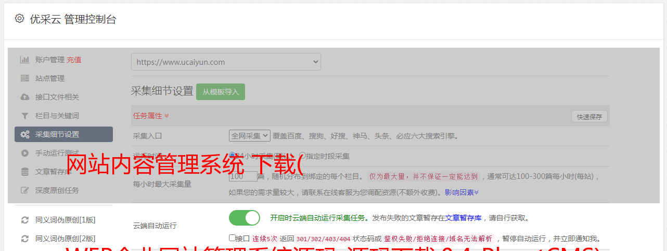Click the hourly max input showing 100

[243, 176]
